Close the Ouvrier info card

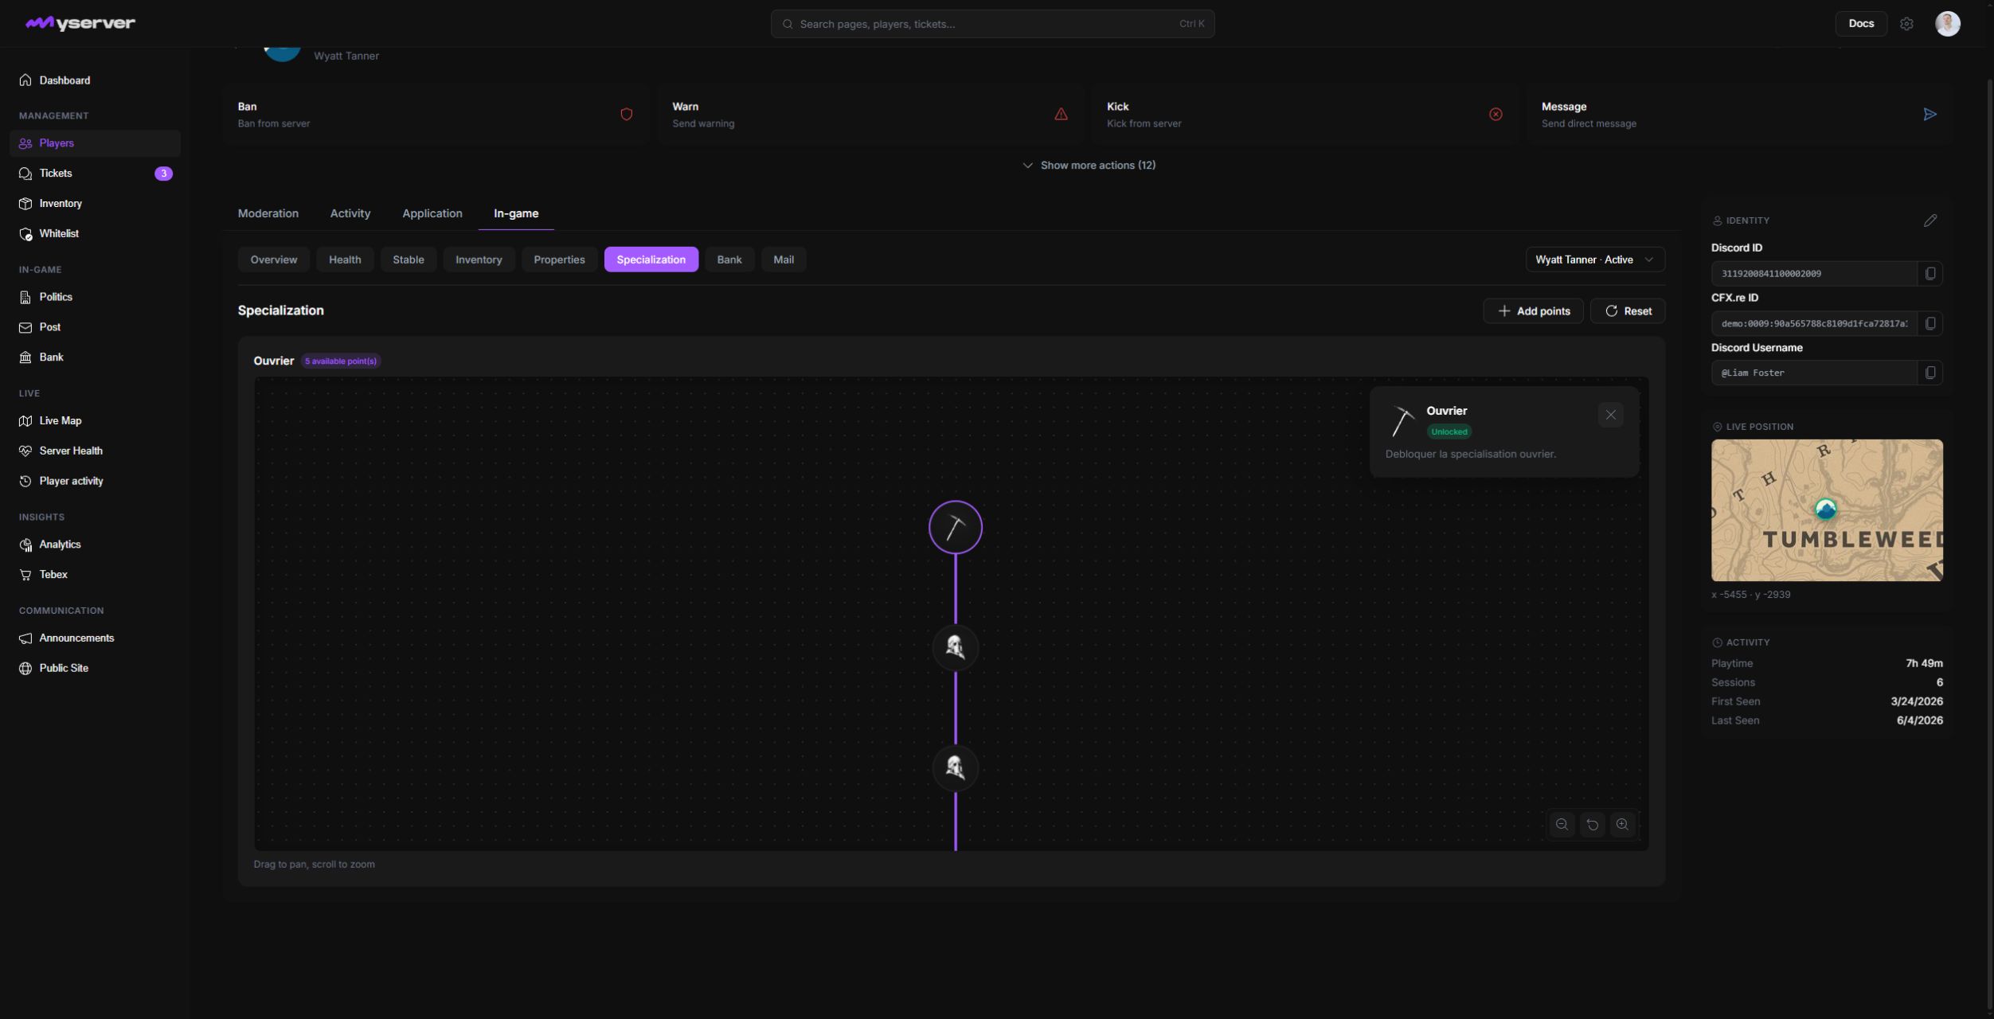(1611, 415)
